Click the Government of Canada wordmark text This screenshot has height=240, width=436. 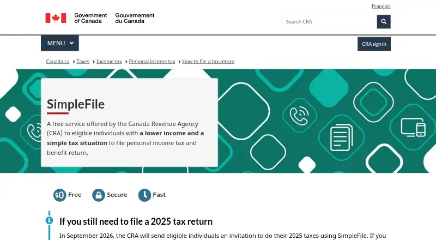[90, 18]
